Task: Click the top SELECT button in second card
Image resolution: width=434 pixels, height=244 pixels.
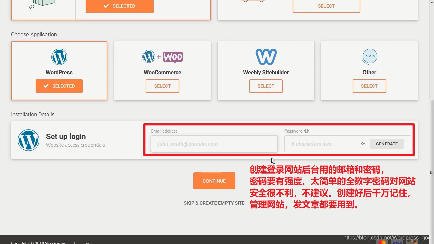Action: point(326,6)
